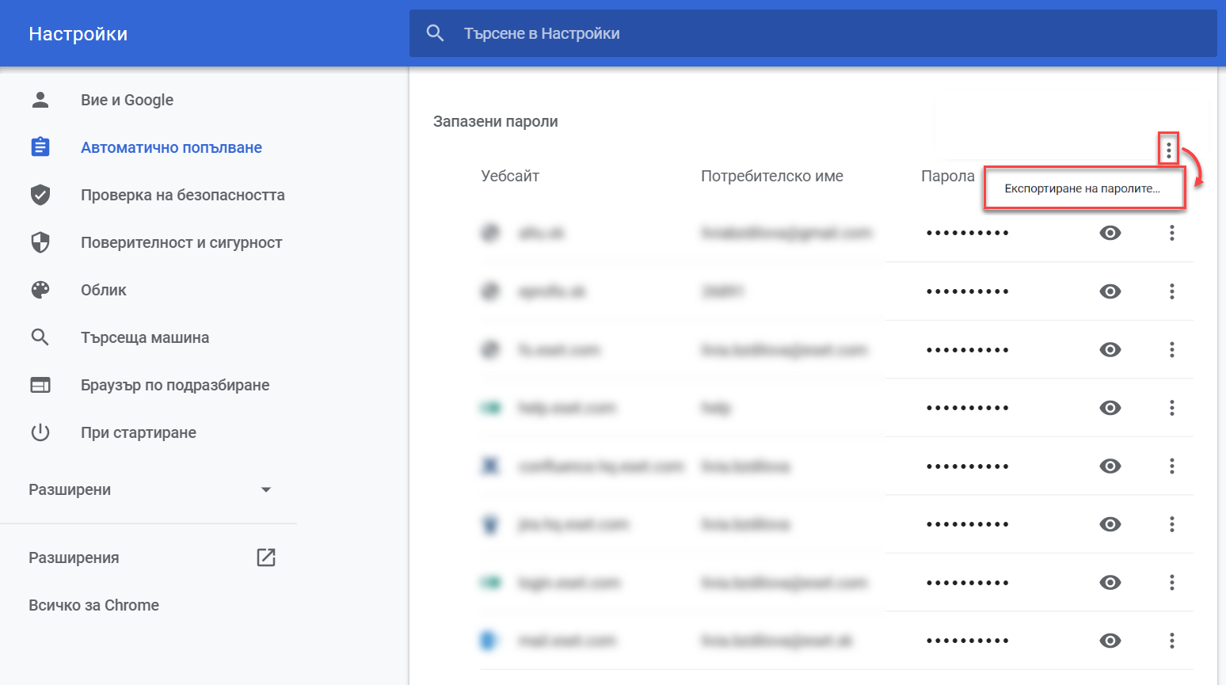The width and height of the screenshot is (1226, 685).
Task: Reveal the help.eset.com password with eye icon
Action: point(1110,408)
